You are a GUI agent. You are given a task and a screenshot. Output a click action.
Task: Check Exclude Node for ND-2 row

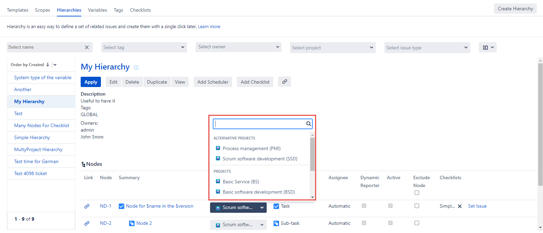[x=417, y=223]
